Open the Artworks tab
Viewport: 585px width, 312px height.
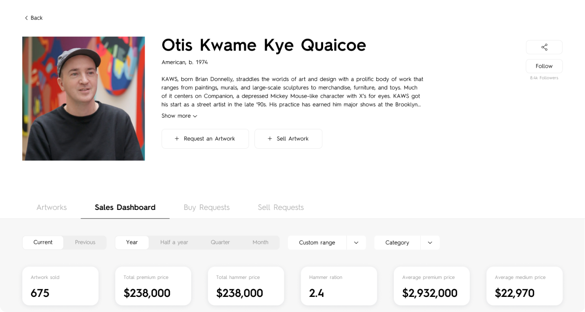coord(51,207)
